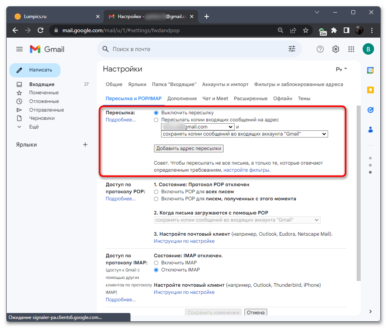This screenshot has width=387, height=328.
Task: Switch to 'Фильтры и заблокированные адреса' tab
Action: [x=298, y=84]
